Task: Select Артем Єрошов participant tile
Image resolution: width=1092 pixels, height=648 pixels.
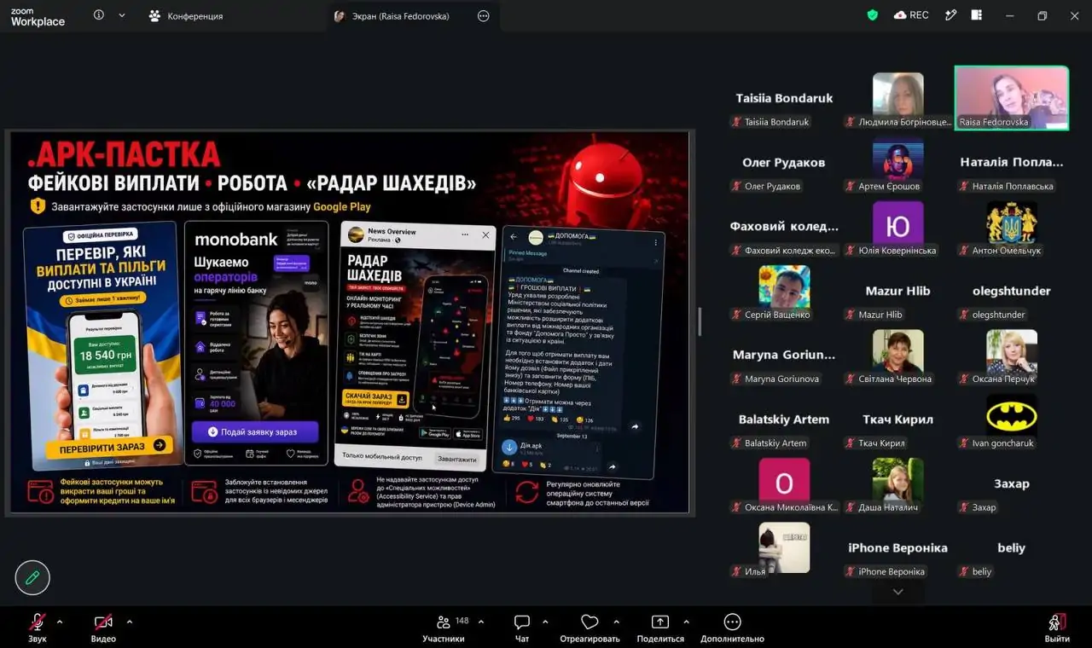Action: point(897,163)
